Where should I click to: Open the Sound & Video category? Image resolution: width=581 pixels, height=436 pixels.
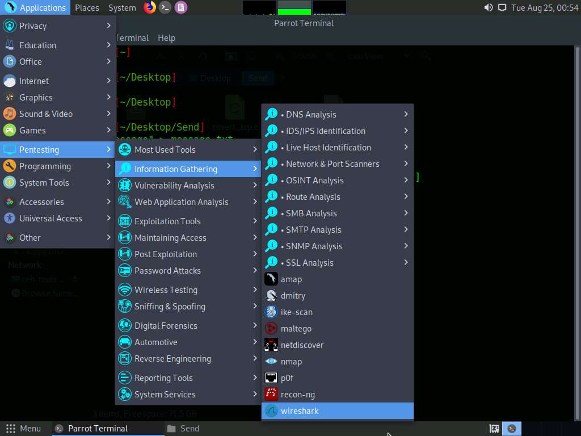pyautogui.click(x=57, y=114)
